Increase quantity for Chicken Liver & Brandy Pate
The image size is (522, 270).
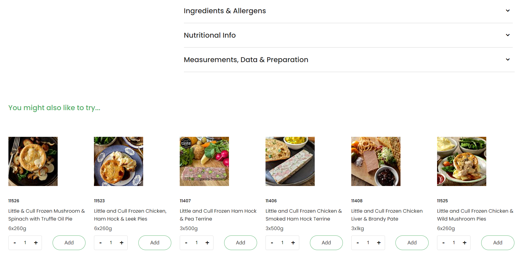(x=379, y=243)
